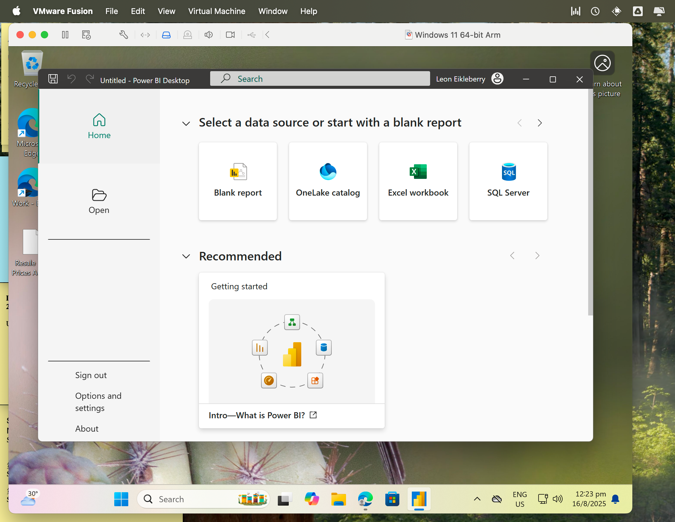Open Task View on the taskbar
The image size is (675, 522).
tap(284, 499)
